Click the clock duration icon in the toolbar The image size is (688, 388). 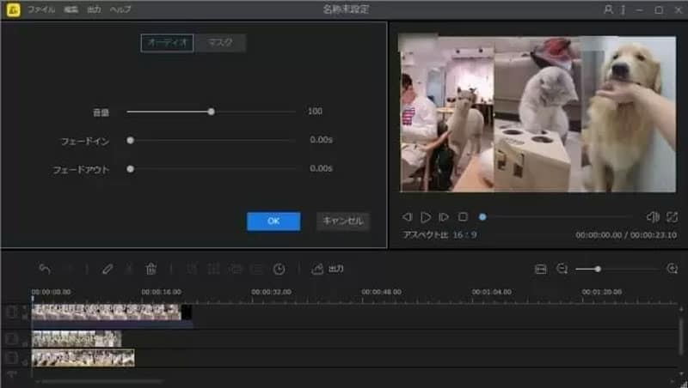[279, 269]
